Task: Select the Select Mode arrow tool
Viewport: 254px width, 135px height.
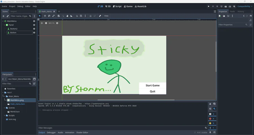Action: (x=40, y=16)
